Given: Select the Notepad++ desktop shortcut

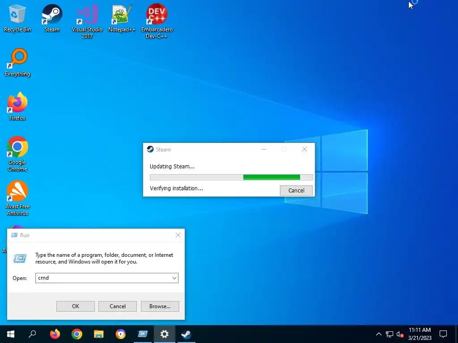Looking at the screenshot, I should pos(122,18).
